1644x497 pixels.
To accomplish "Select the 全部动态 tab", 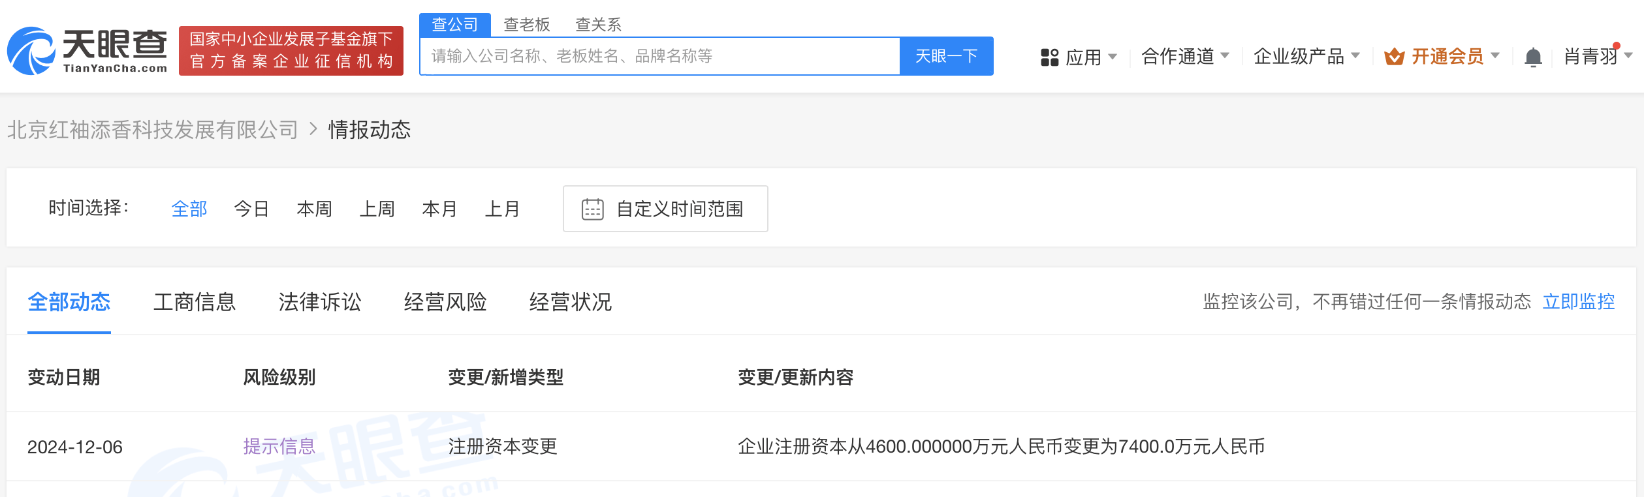I will coord(69,302).
